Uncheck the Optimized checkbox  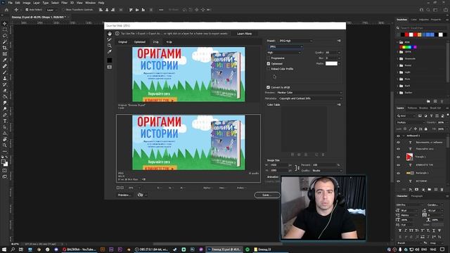[269, 64]
